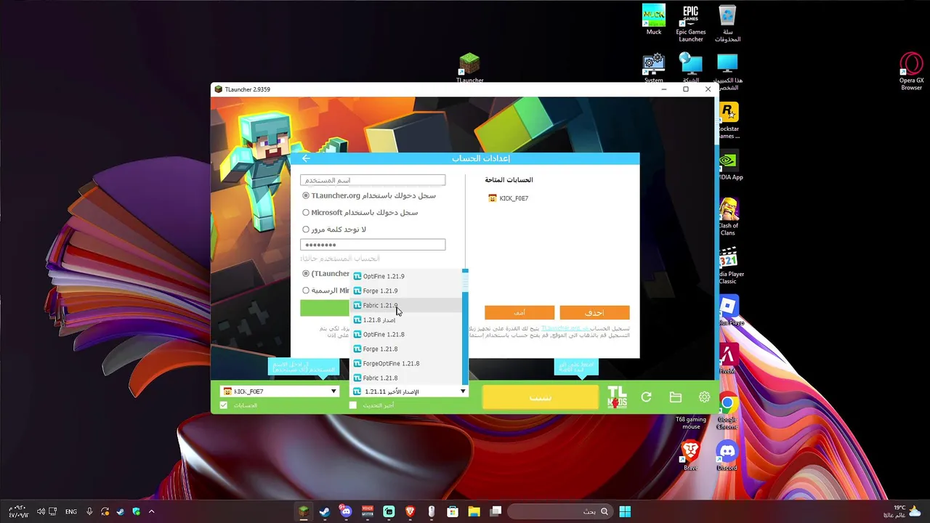
Task: Click ENG language indicator in taskbar
Action: 71,511
